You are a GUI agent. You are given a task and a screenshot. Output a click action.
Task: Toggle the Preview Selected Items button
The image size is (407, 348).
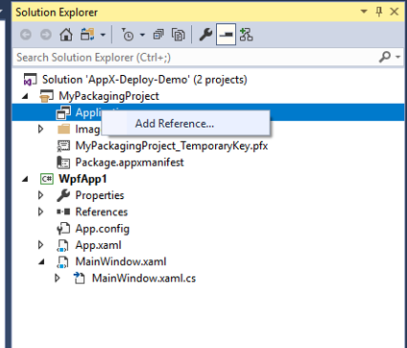pos(226,34)
